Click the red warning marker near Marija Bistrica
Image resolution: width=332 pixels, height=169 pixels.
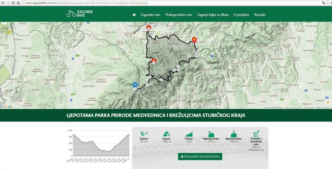click(x=195, y=40)
